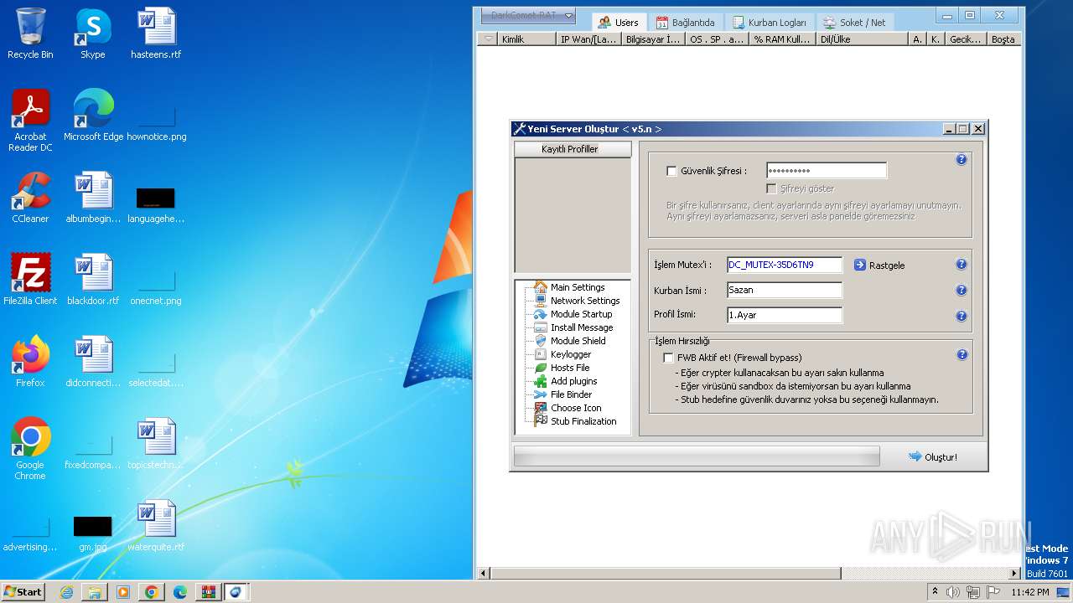Click the Kimlik column header
Image resolution: width=1073 pixels, height=603 pixels.
526,39
